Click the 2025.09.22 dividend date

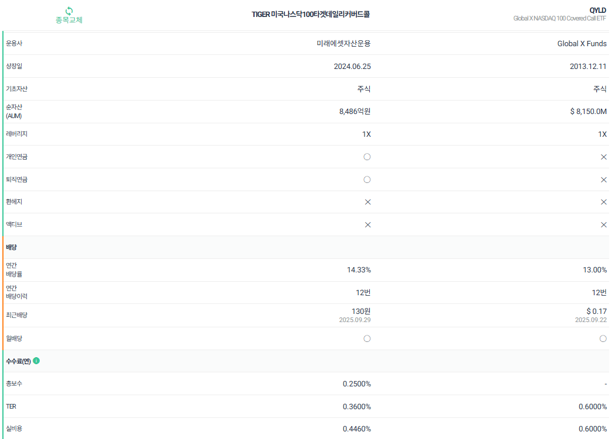click(591, 320)
